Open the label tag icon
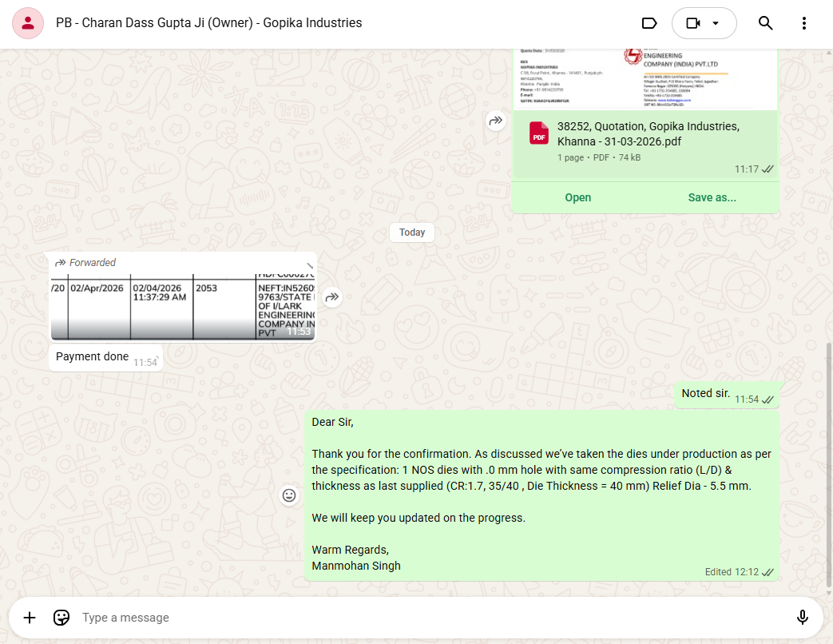This screenshot has width=833, height=644. pos(649,23)
